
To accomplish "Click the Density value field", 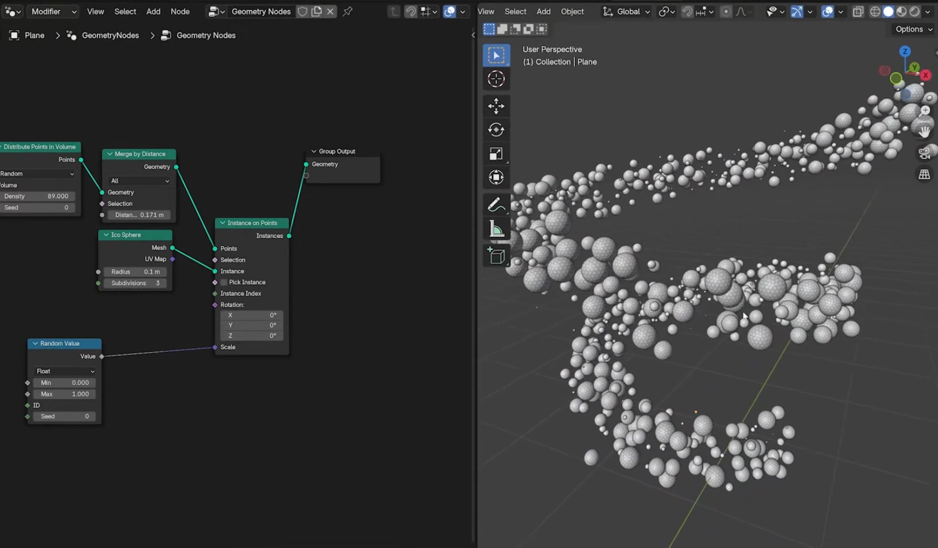I will point(37,196).
